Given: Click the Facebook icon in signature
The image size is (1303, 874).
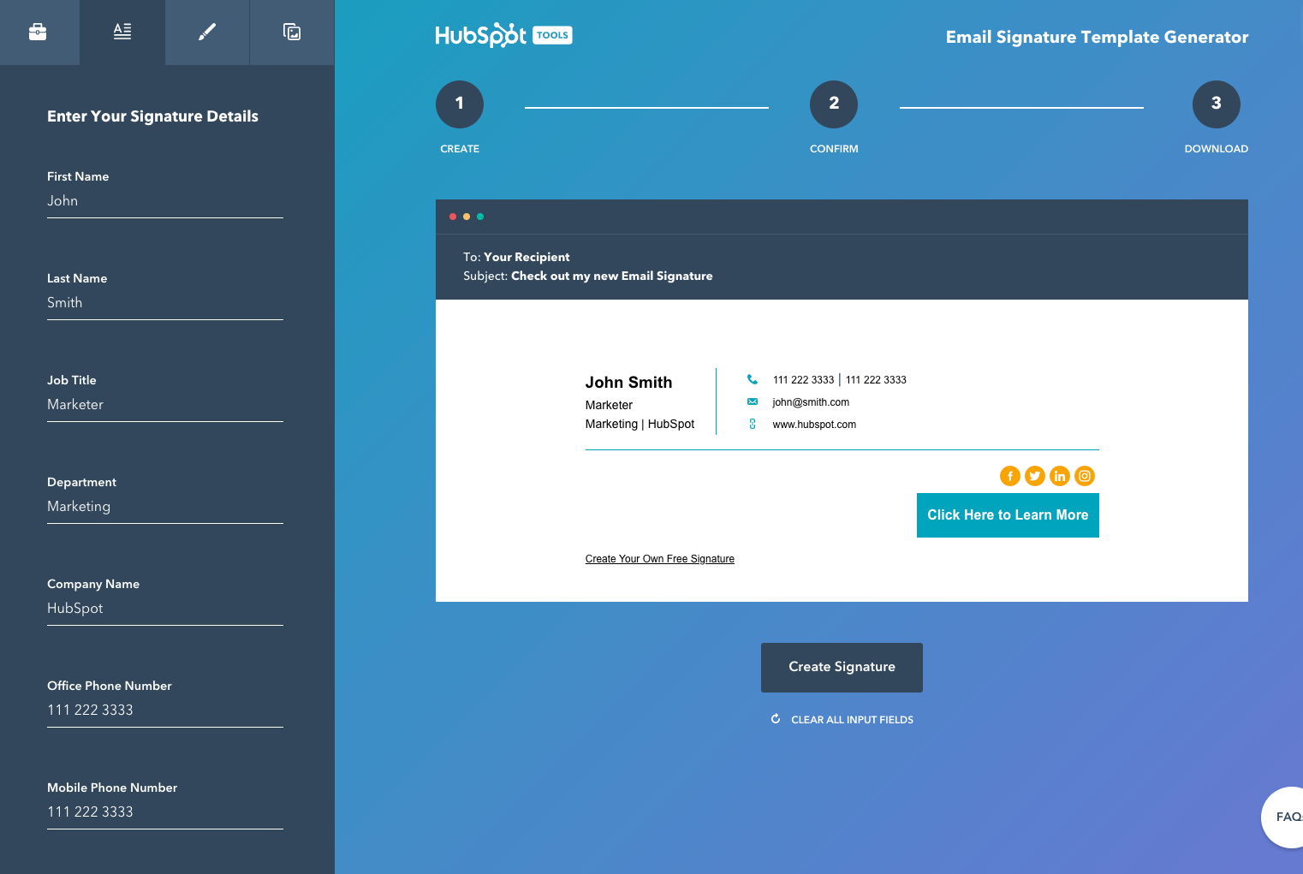Looking at the screenshot, I should pos(1010,476).
